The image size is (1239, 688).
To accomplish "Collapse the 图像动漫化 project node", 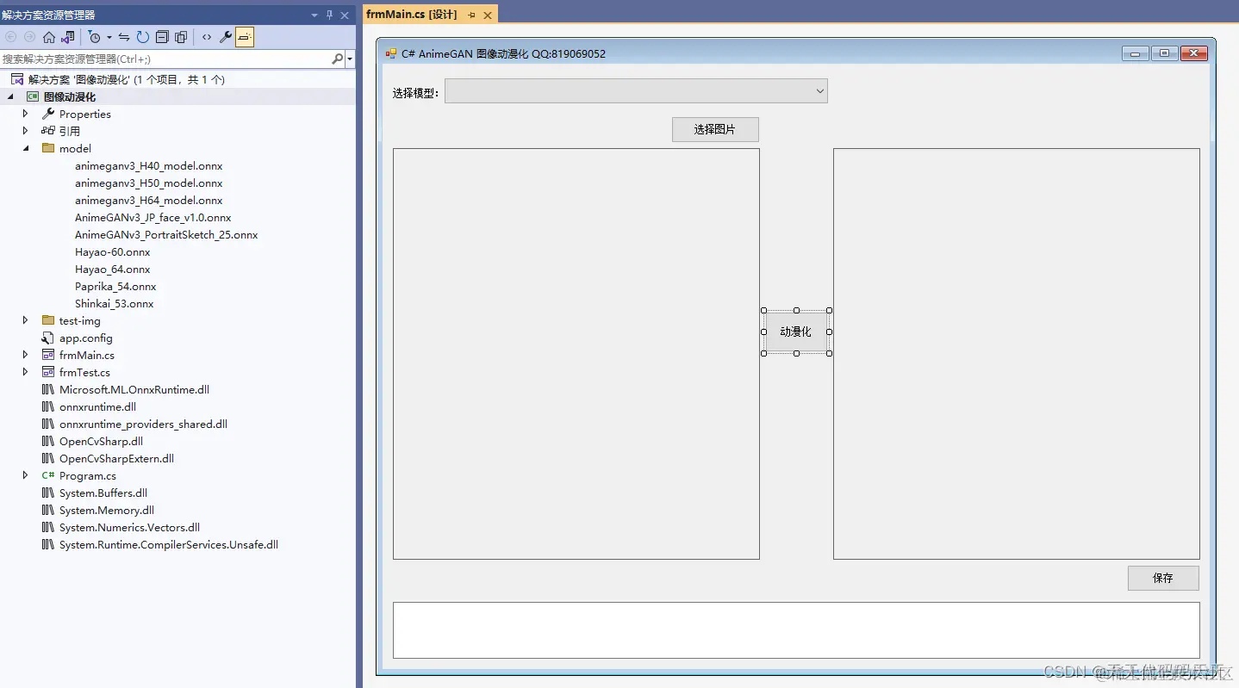I will (x=10, y=96).
